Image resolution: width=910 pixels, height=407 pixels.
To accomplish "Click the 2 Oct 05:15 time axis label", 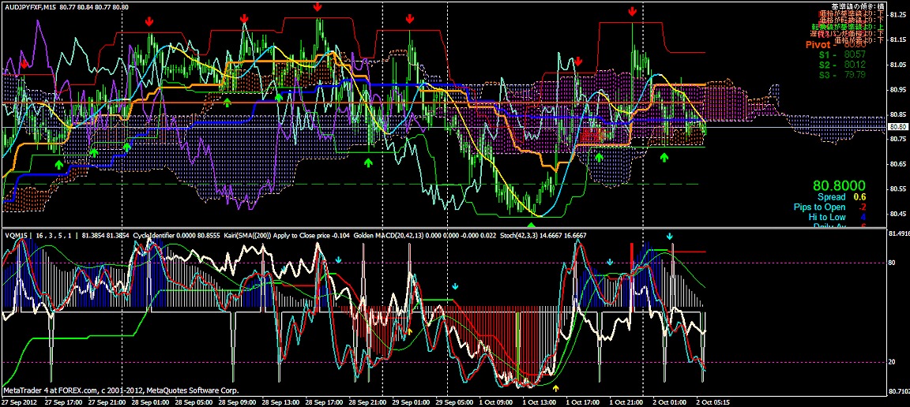I will [713, 401].
